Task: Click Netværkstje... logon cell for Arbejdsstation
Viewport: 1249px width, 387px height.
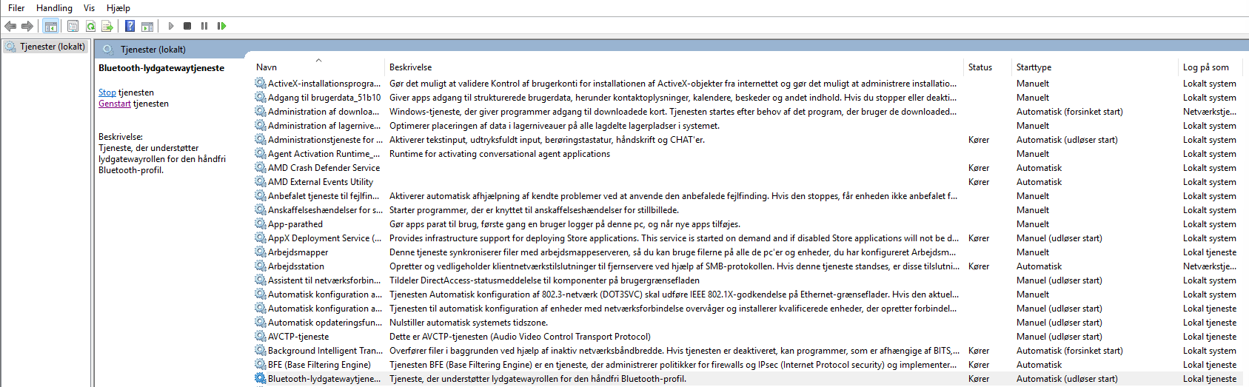Action: 1209,266
